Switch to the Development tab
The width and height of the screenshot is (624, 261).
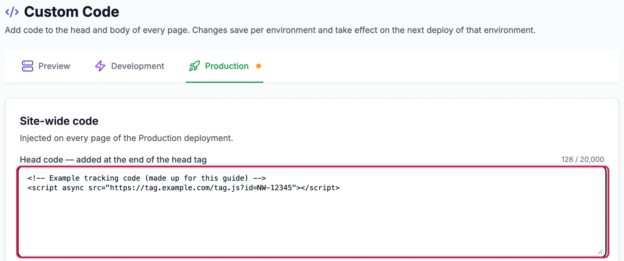click(x=130, y=66)
